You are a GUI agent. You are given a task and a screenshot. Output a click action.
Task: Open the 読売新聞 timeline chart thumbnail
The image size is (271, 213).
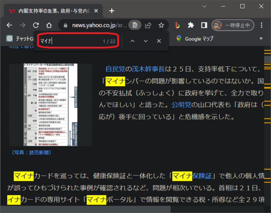click(50, 105)
